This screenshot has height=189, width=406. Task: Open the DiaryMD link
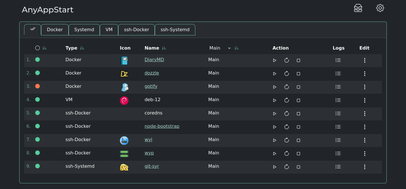(x=154, y=60)
